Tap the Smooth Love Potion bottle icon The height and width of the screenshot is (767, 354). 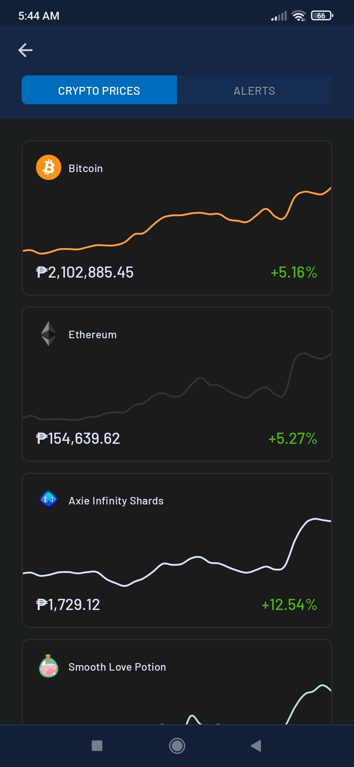tap(49, 666)
